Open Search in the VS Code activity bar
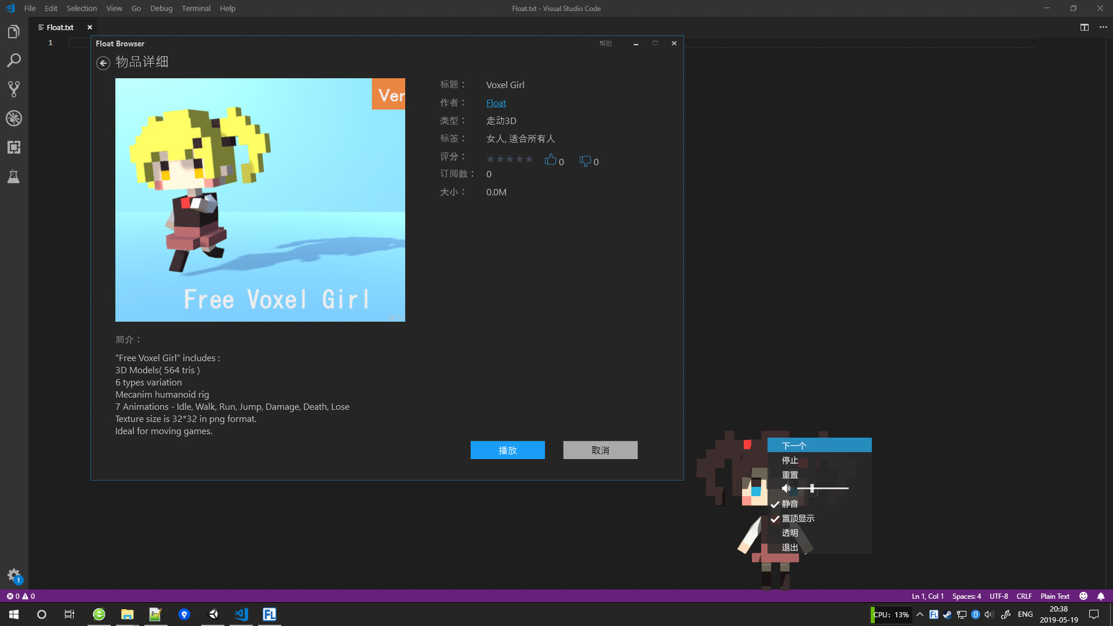Viewport: 1113px width, 626px height. click(14, 60)
